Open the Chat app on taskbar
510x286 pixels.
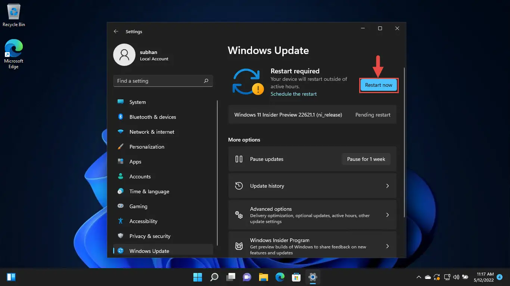pyautogui.click(x=247, y=277)
